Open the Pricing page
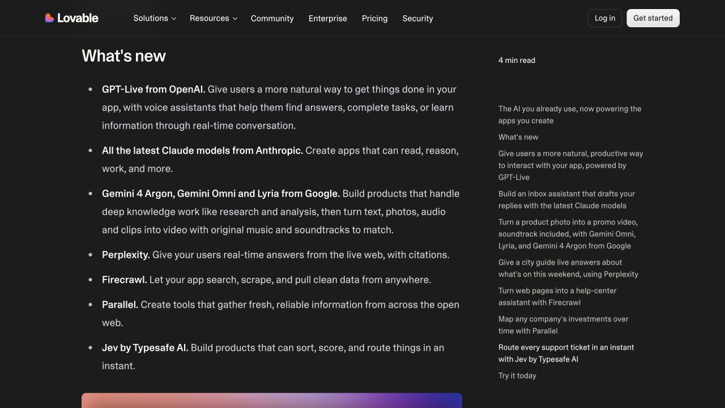 pyautogui.click(x=374, y=18)
